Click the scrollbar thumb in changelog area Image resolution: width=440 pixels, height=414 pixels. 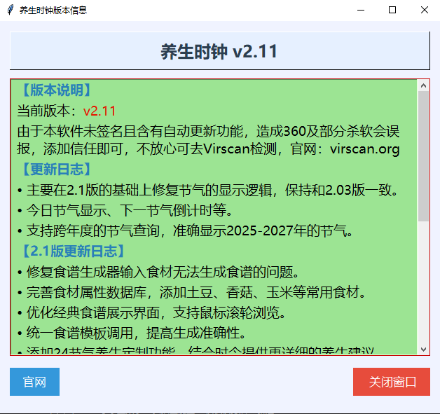(423, 156)
